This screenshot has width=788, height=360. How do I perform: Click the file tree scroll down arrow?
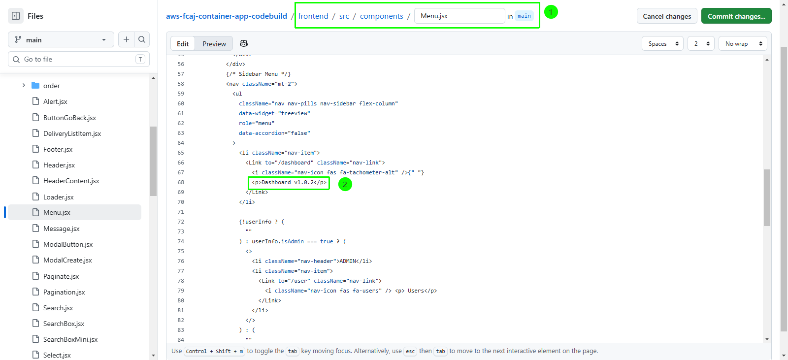[x=153, y=355]
